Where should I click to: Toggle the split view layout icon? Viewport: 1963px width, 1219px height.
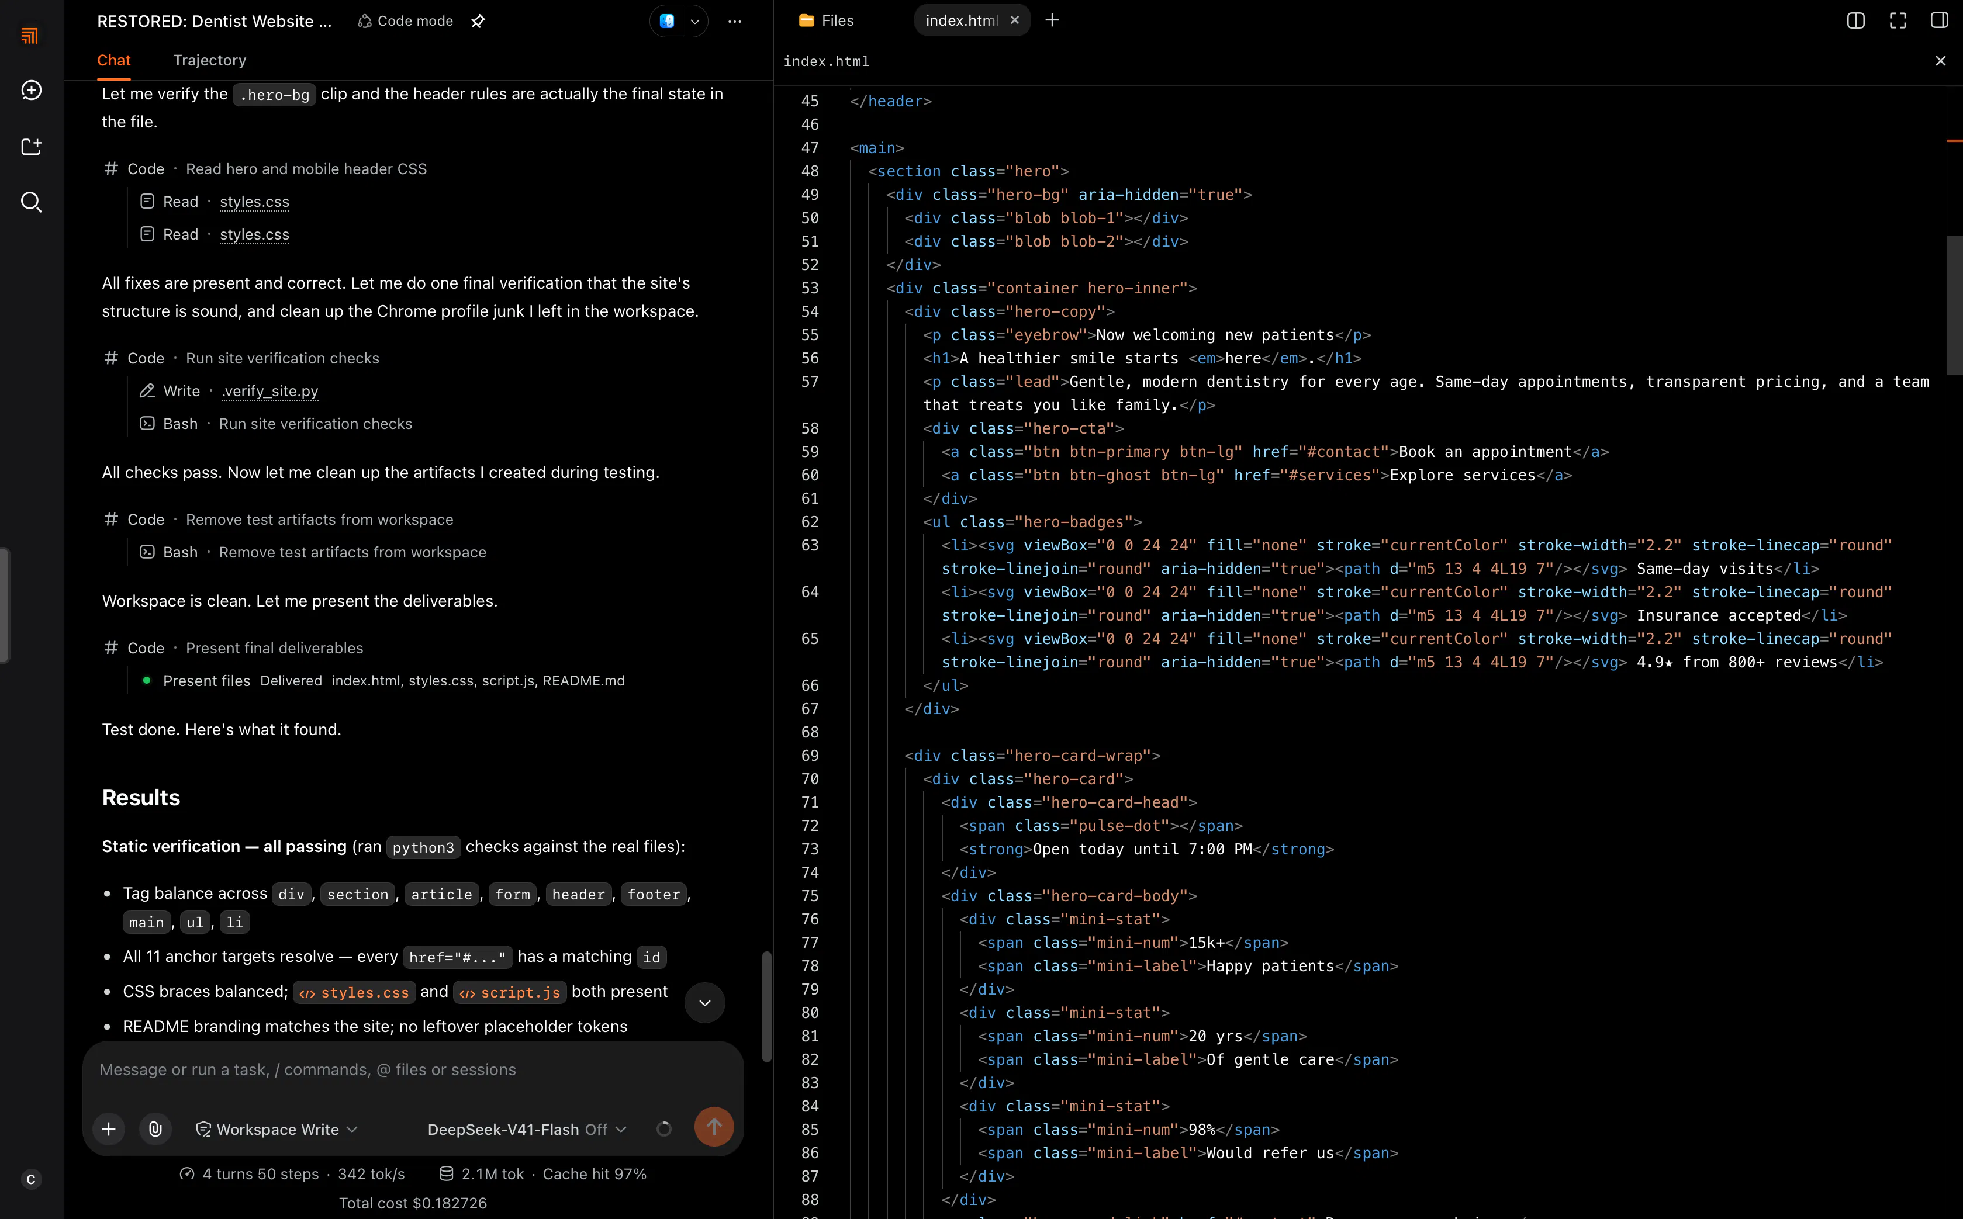(1856, 20)
